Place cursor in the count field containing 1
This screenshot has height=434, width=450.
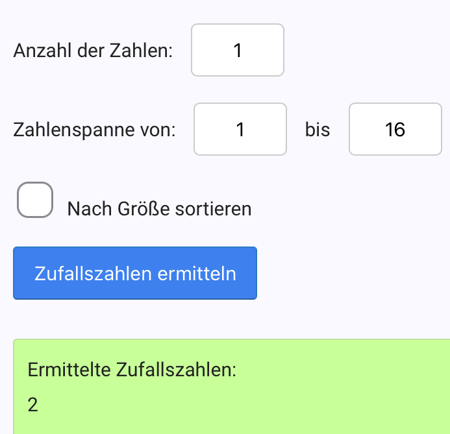click(x=237, y=50)
